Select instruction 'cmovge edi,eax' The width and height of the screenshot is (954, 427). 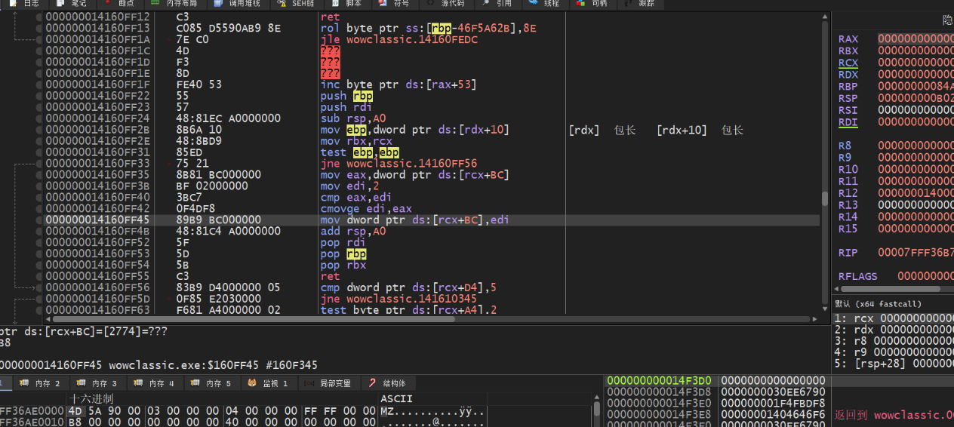365,209
